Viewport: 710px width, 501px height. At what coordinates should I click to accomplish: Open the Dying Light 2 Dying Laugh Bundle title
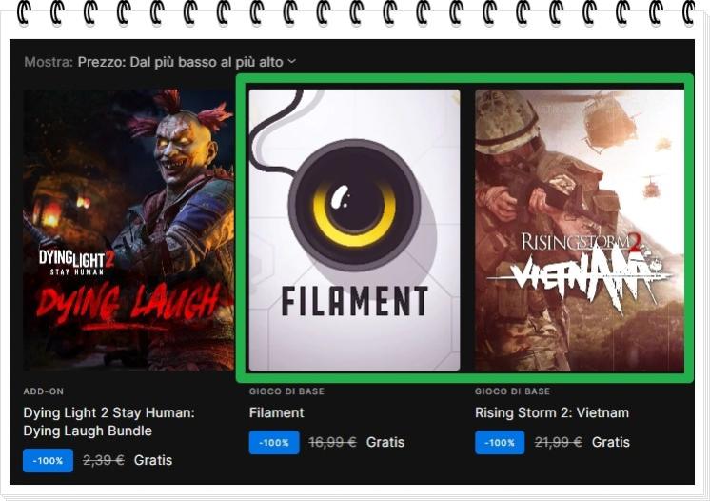click(108, 421)
